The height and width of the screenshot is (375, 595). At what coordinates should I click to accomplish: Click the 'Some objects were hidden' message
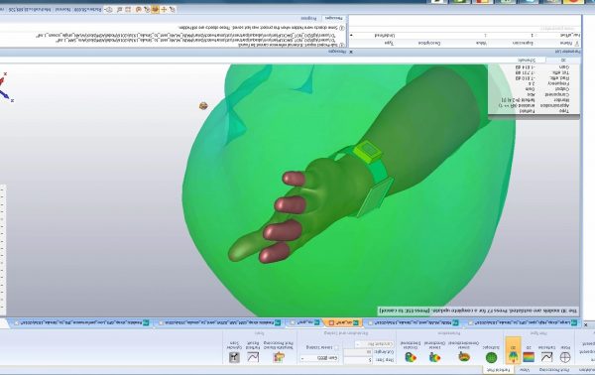pos(262,28)
